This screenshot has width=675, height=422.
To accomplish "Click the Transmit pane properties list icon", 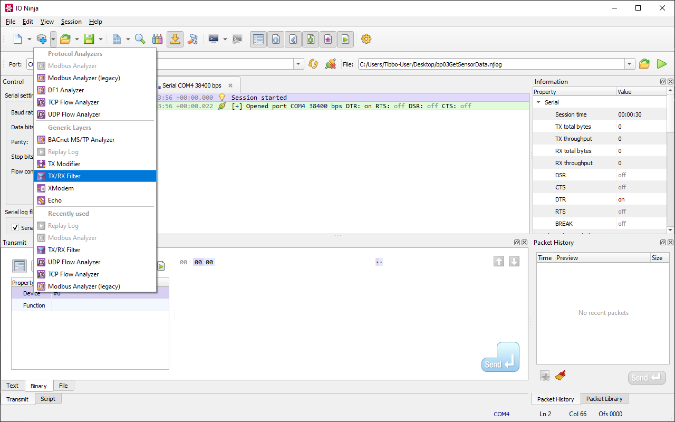I will [20, 266].
